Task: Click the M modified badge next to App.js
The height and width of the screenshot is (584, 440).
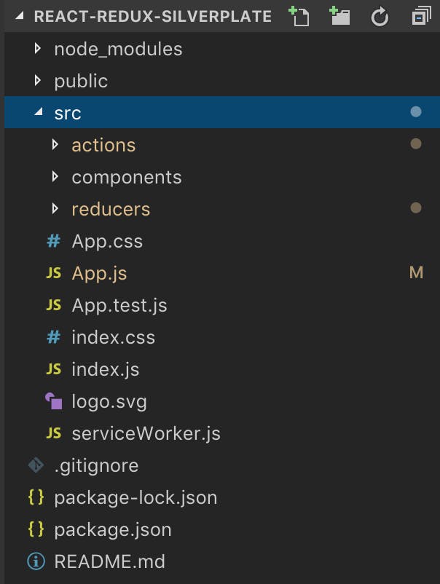Action: 416,272
